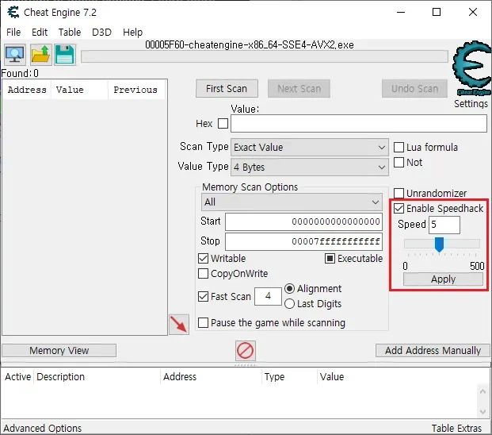Screen dimensions: 492x435
Task: Click the speedhack Apply button
Action: pos(443,279)
